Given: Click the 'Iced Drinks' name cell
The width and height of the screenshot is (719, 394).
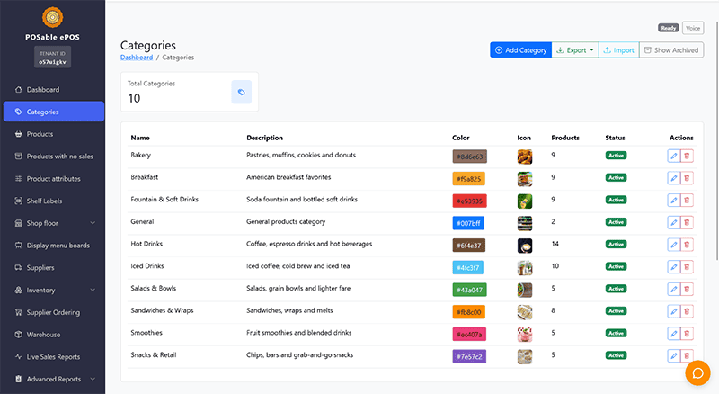Looking at the screenshot, I should point(147,266).
